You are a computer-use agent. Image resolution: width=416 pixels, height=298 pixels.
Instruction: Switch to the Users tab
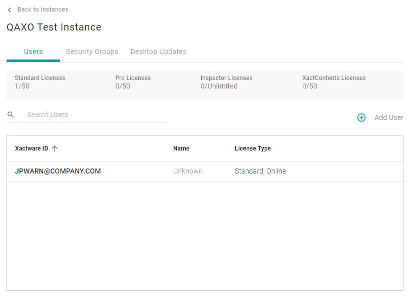click(33, 51)
